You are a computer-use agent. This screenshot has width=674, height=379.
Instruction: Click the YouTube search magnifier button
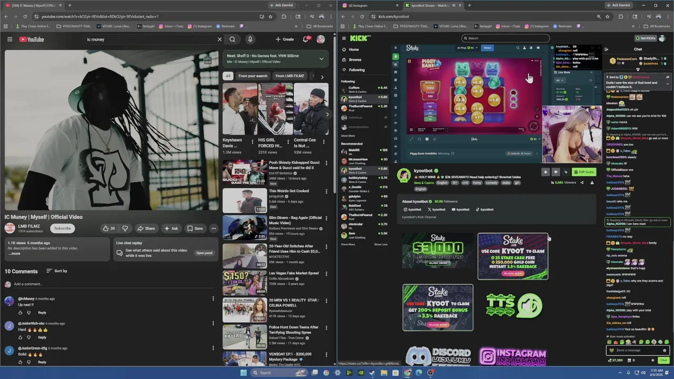pos(232,39)
